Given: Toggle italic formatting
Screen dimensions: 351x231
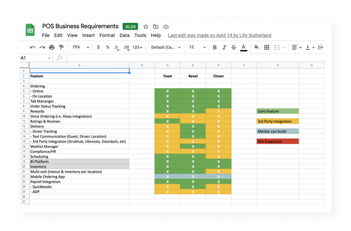Looking at the screenshot, I should (224, 47).
